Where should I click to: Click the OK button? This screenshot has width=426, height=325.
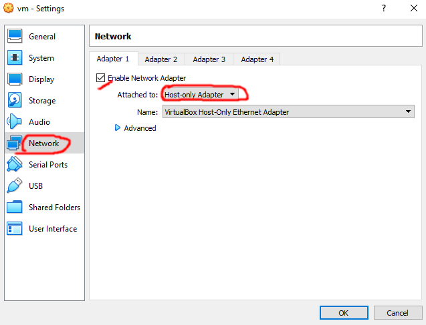point(344,313)
